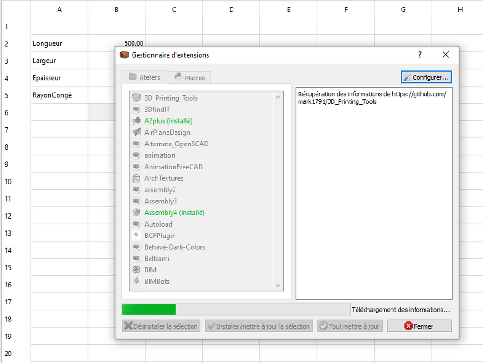Close the Gestionnaire d'extensions window
The image size is (483, 363).
click(x=445, y=55)
